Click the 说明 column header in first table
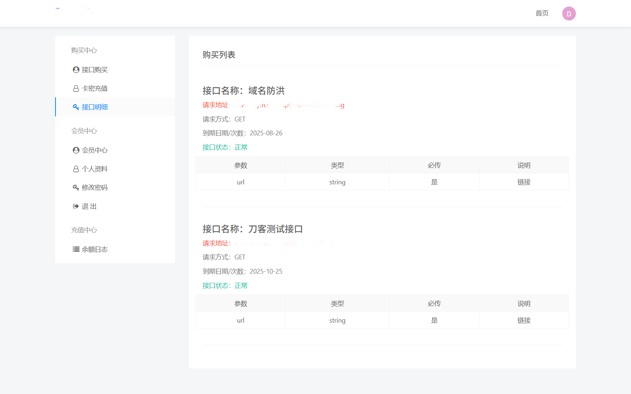The image size is (631, 394). (524, 165)
